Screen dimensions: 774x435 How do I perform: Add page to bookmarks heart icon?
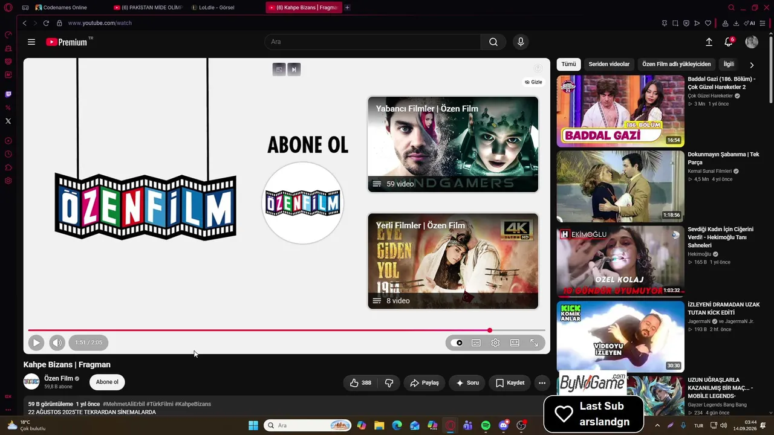pyautogui.click(x=708, y=23)
